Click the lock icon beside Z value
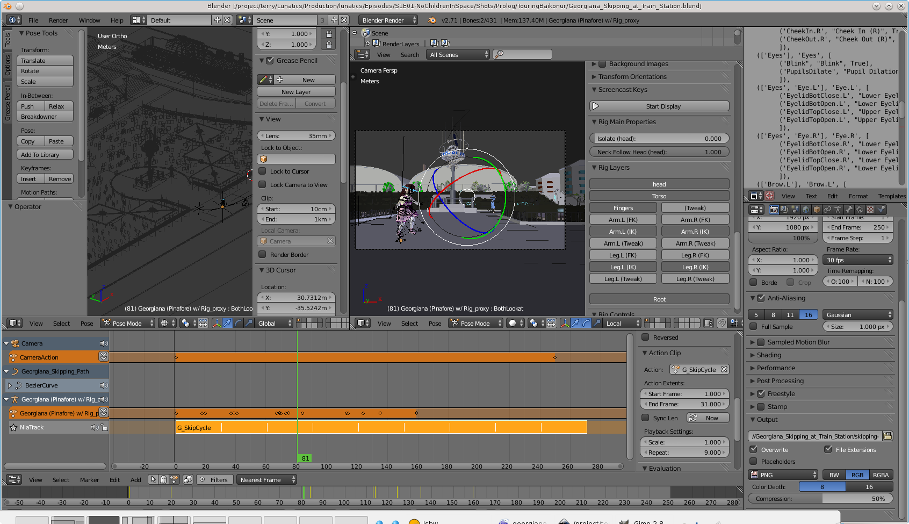The width and height of the screenshot is (909, 524). 329,45
